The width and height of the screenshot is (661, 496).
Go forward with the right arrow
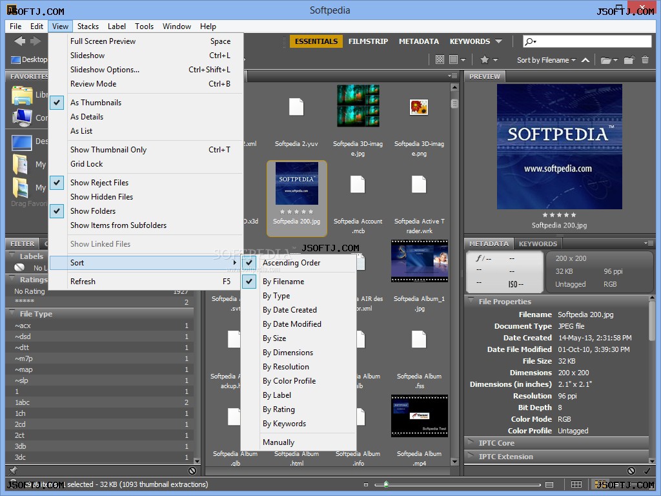36,41
